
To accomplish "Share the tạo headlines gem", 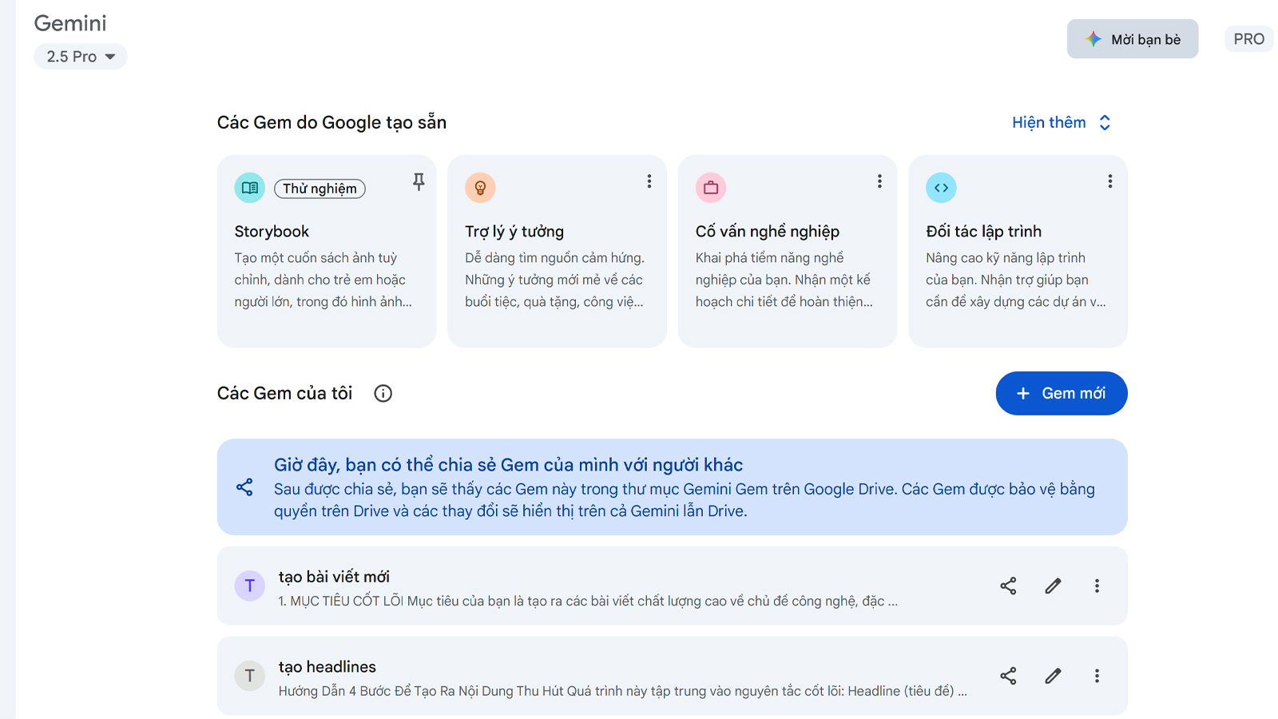I will (x=1008, y=676).
